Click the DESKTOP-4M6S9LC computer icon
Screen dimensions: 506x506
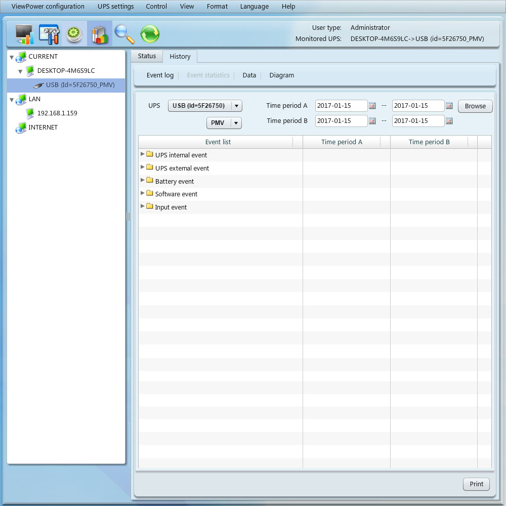click(30, 71)
